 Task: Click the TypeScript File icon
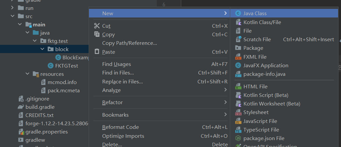click(x=238, y=130)
